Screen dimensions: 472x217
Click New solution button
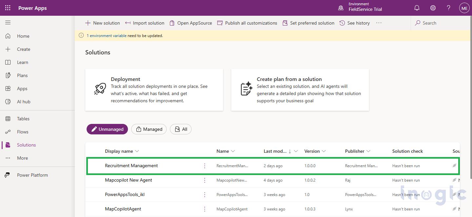(102, 23)
